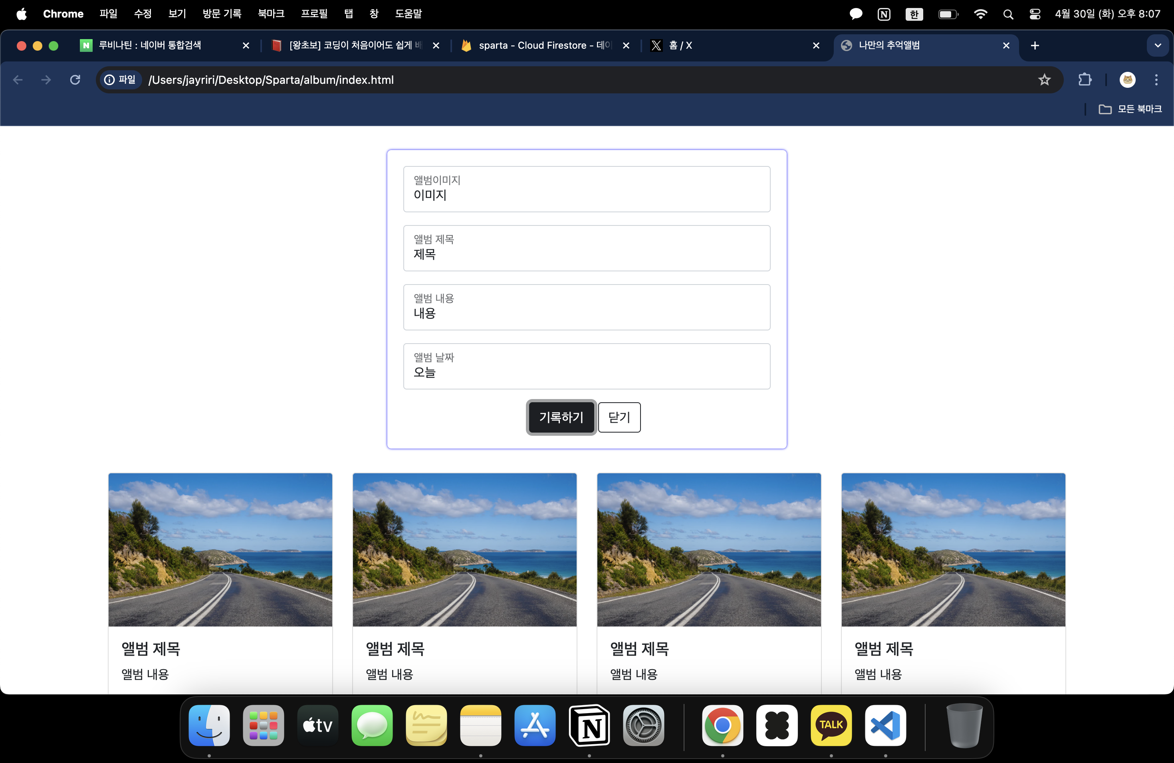The height and width of the screenshot is (763, 1174).
Task: Go forward to the next page
Action: tap(46, 80)
